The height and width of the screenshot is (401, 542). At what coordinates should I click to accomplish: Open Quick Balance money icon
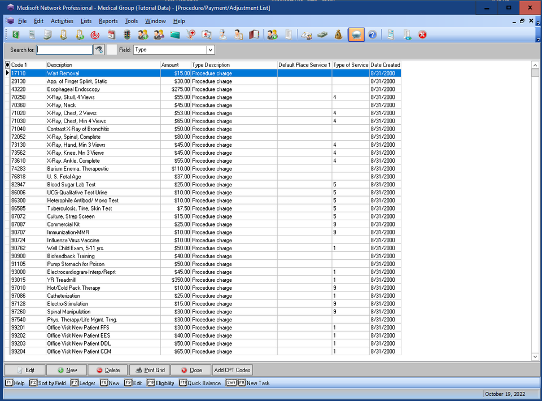[322, 34]
